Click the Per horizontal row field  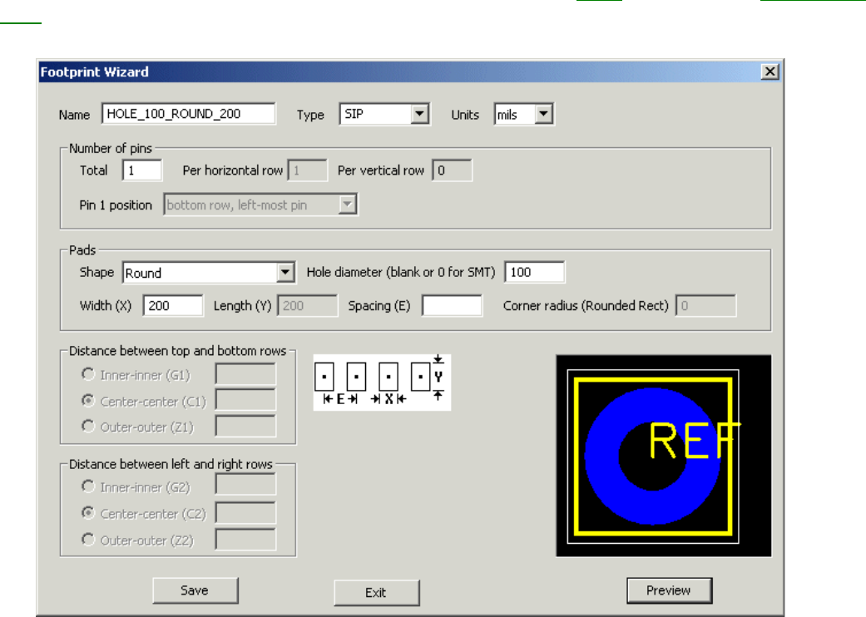308,170
